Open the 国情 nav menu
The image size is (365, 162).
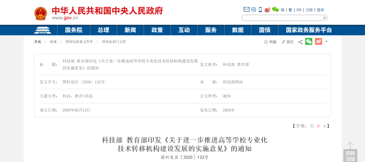[x=265, y=30]
